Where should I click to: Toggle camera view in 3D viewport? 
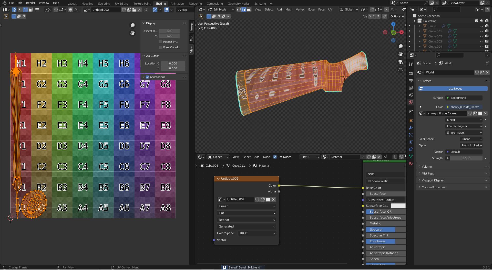401,62
